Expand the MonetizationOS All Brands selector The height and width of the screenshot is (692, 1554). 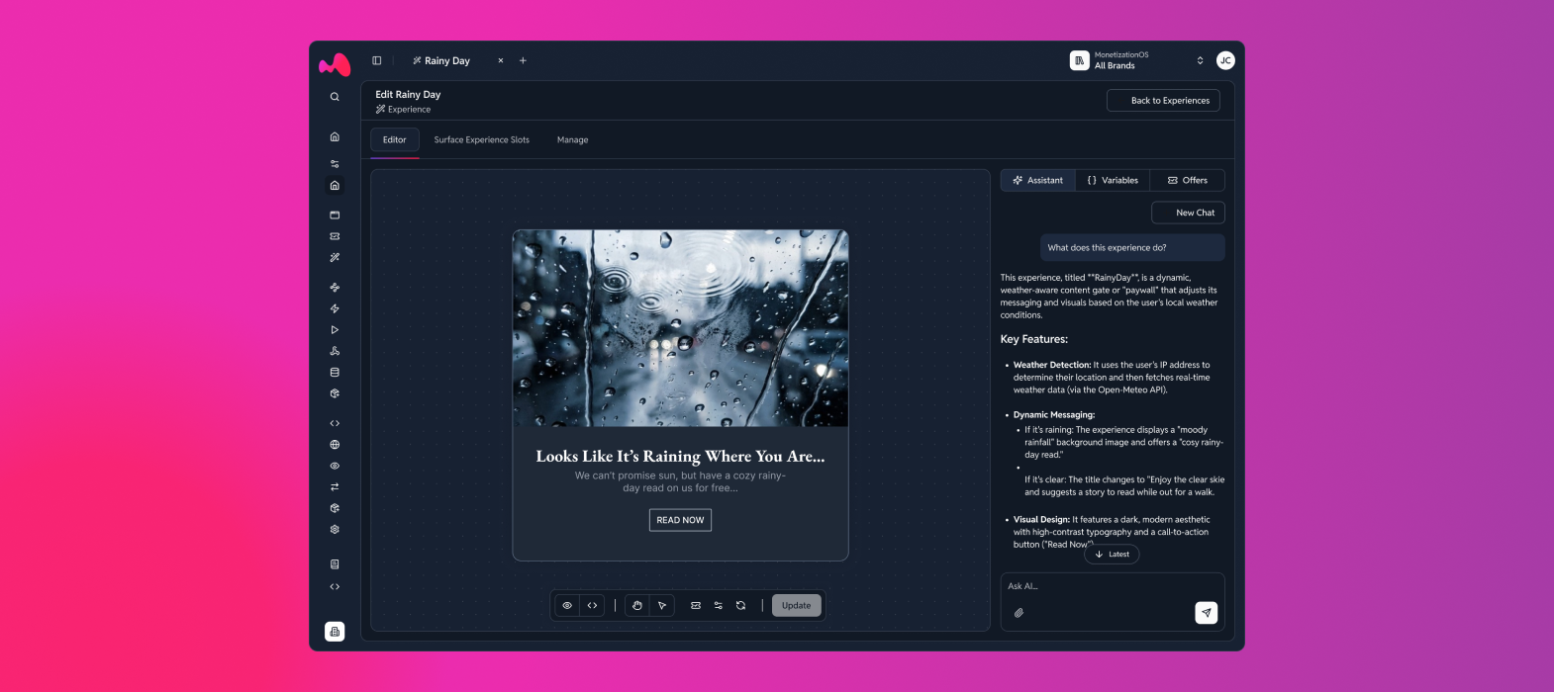[x=1138, y=60]
